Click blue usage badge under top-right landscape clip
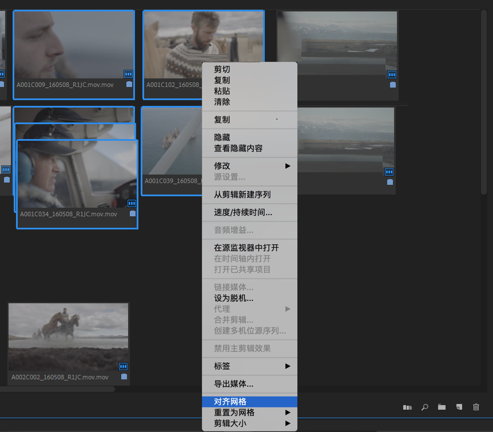This screenshot has height=432, width=493. pos(393,85)
